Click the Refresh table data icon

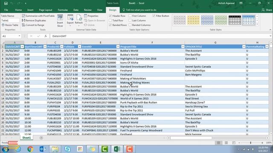[x=78, y=20]
